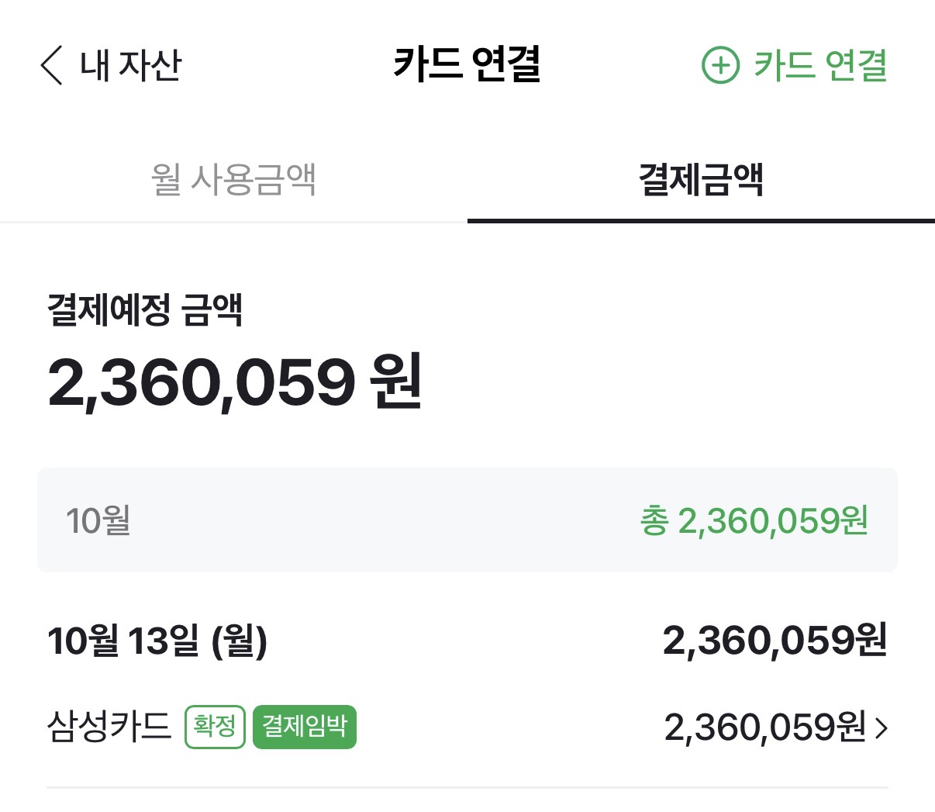This screenshot has height=812, width=935.
Task: Tap the 10월 month label
Action: [x=98, y=520]
